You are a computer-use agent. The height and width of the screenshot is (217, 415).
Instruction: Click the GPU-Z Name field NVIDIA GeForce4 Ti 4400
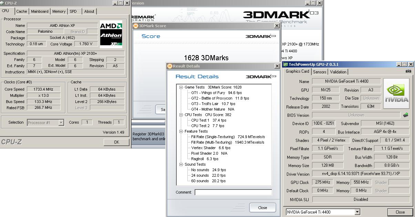(346, 82)
